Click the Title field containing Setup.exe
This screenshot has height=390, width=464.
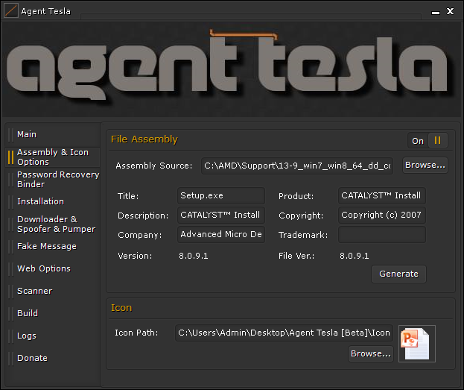221,195
